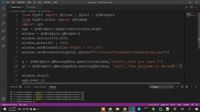Switch to the Output panel tab

(x=27, y=87)
